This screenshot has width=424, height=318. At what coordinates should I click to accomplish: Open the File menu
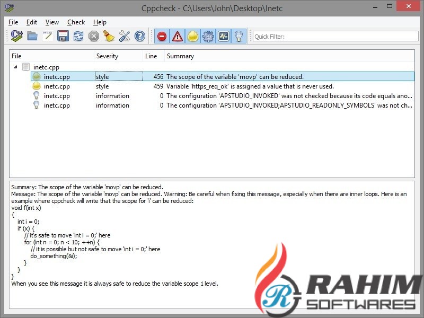[13, 22]
